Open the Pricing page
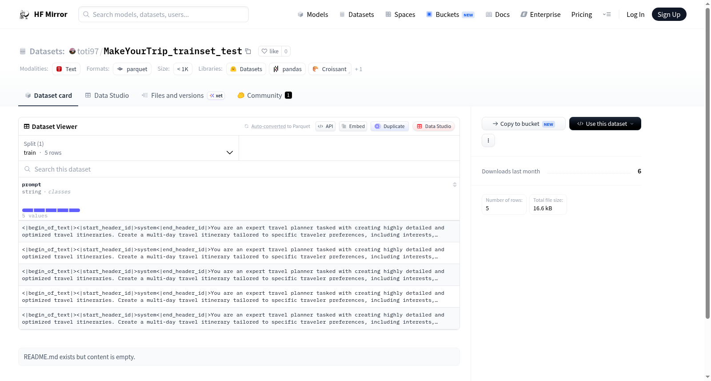This screenshot has width=711, height=381. click(x=582, y=15)
